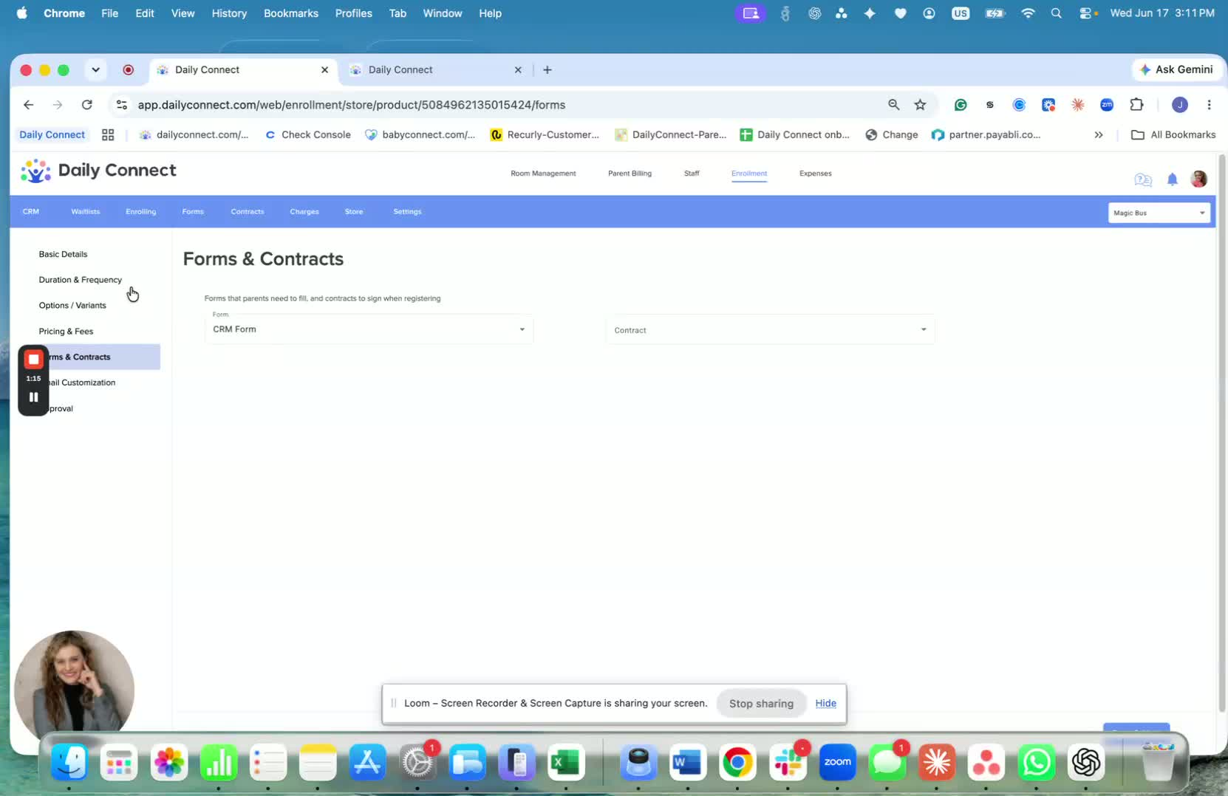This screenshot has width=1228, height=796.
Task: Reload the current page
Action: [87, 105]
